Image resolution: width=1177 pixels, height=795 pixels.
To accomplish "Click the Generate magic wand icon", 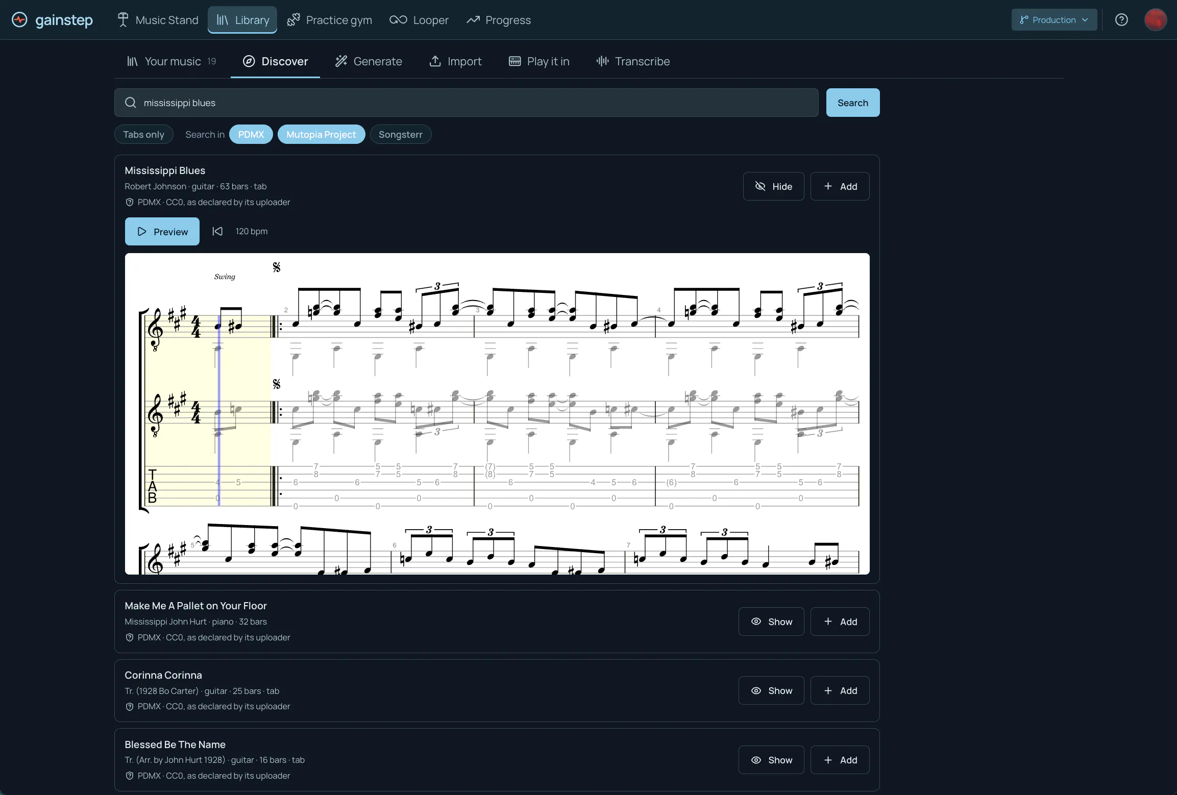I will point(341,61).
